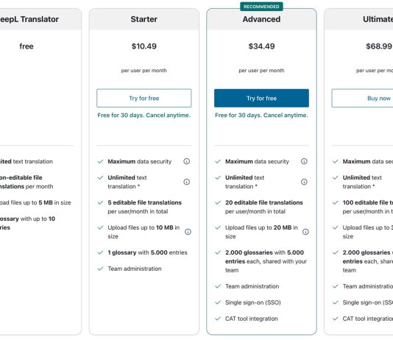Click Advanced Free for 30 days text
393x340 pixels.
(261, 116)
